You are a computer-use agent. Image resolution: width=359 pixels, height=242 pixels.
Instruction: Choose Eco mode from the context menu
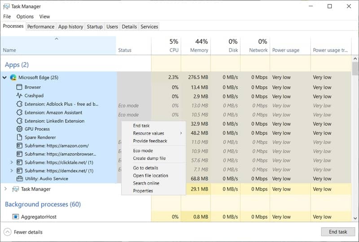click(x=143, y=151)
